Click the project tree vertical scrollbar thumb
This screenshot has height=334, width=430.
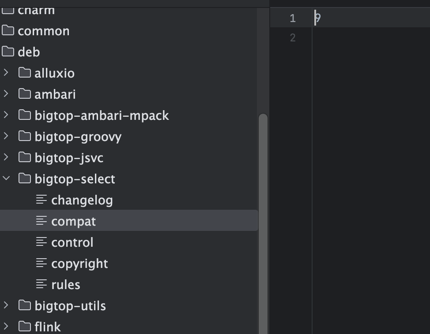click(x=263, y=224)
